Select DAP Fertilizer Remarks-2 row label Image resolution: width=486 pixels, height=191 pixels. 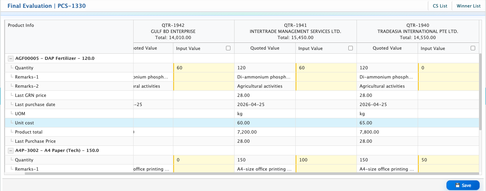(x=27, y=86)
